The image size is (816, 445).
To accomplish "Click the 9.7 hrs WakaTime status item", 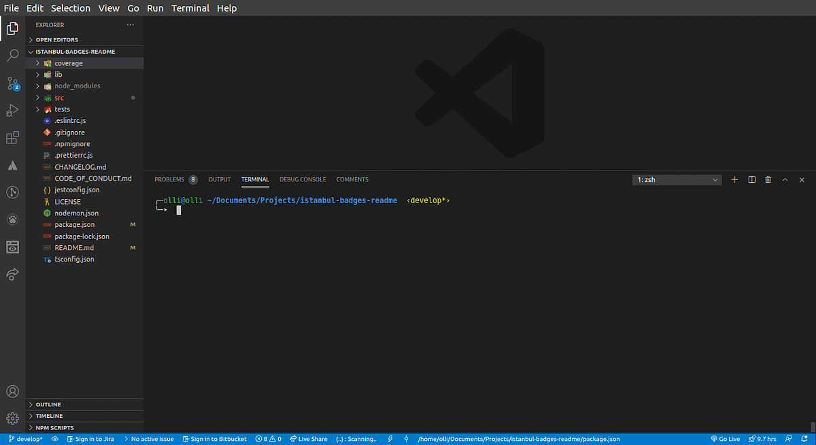I will (x=762, y=439).
